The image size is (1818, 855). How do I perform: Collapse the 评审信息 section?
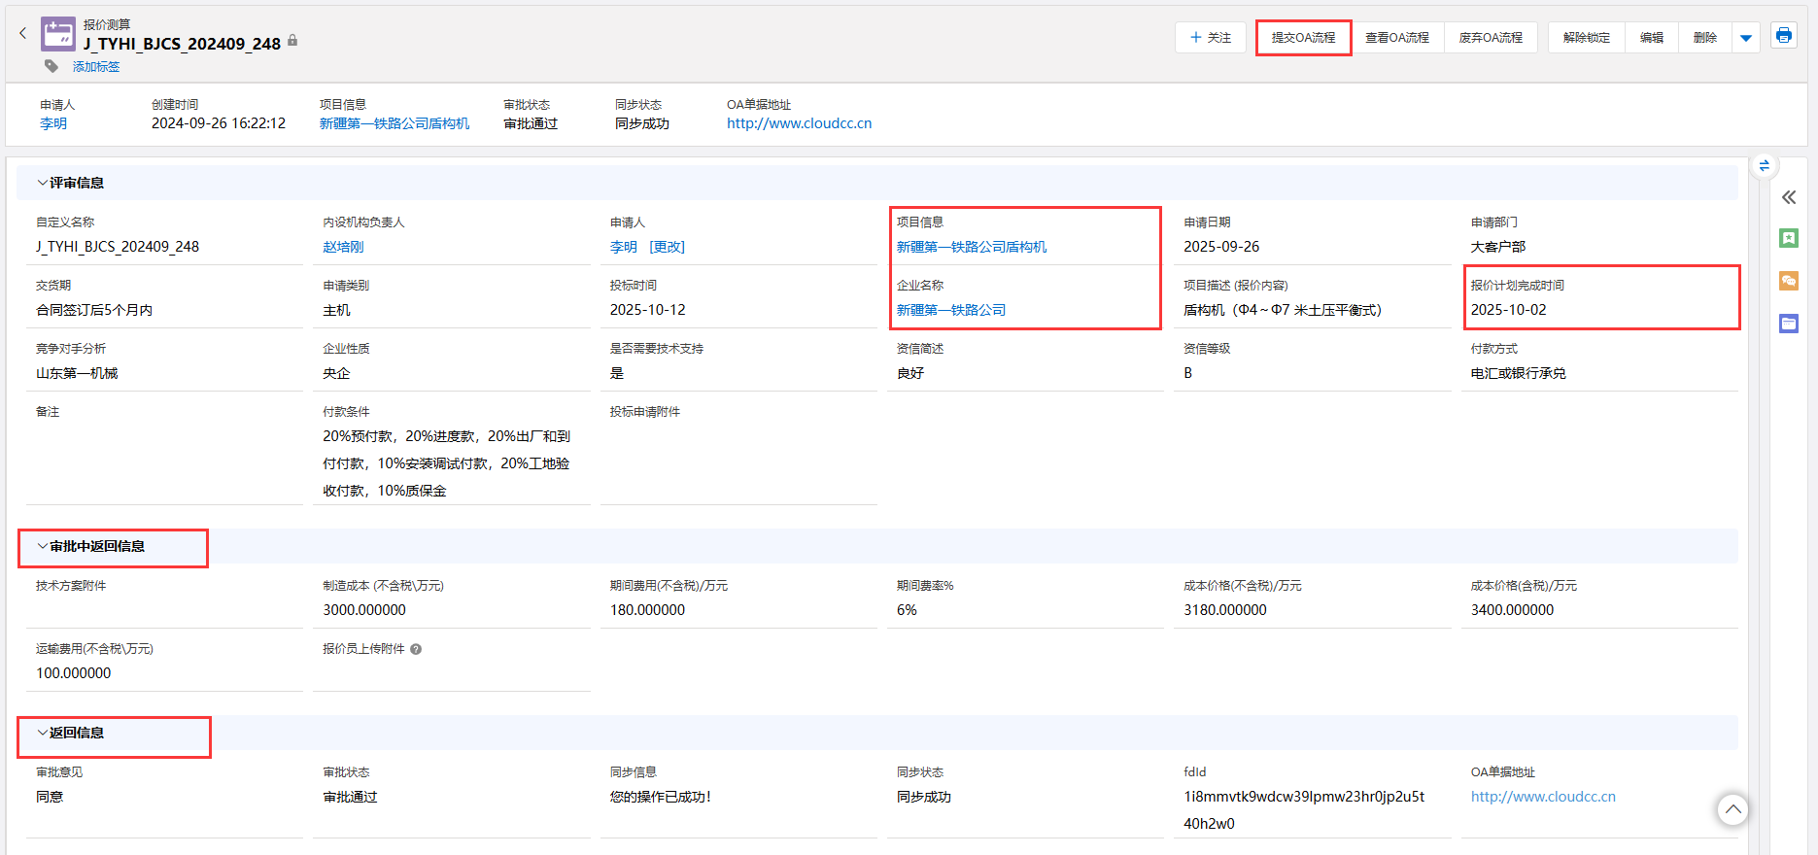click(43, 183)
